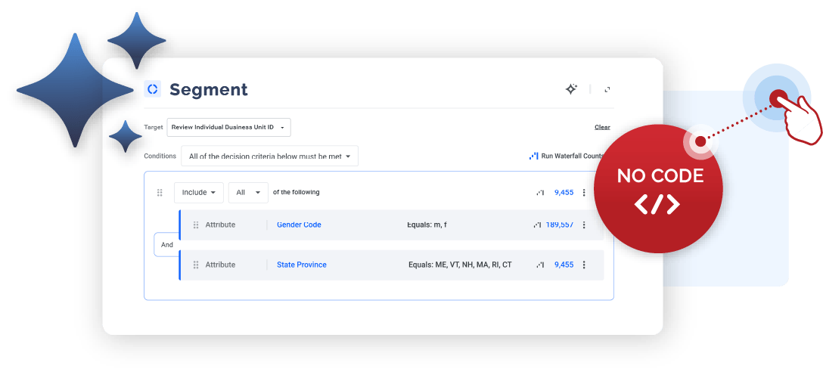Open three-dot menu for Include group
823x381 pixels.
click(583, 193)
